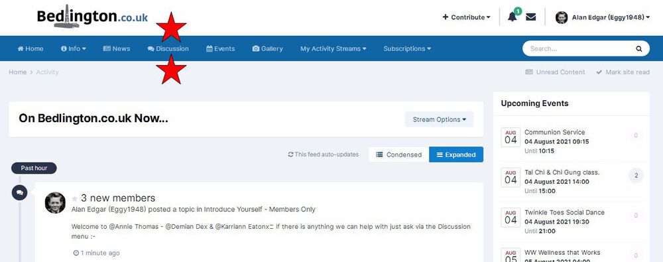
Task: Click the feed auto-updates indicator
Action: coord(324,155)
